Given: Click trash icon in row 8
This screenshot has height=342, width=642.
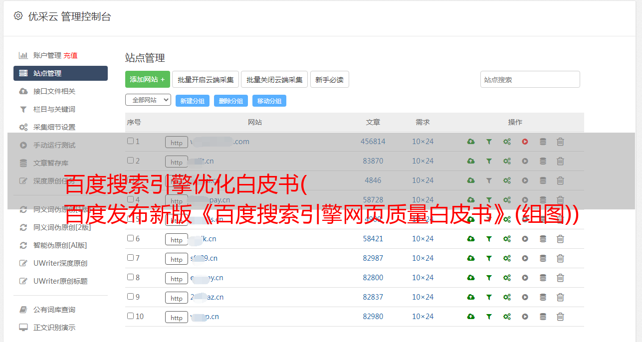Looking at the screenshot, I should coord(560,278).
